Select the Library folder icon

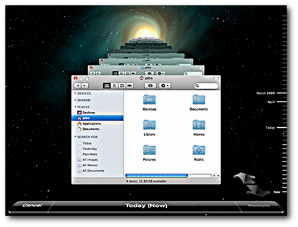(150, 125)
